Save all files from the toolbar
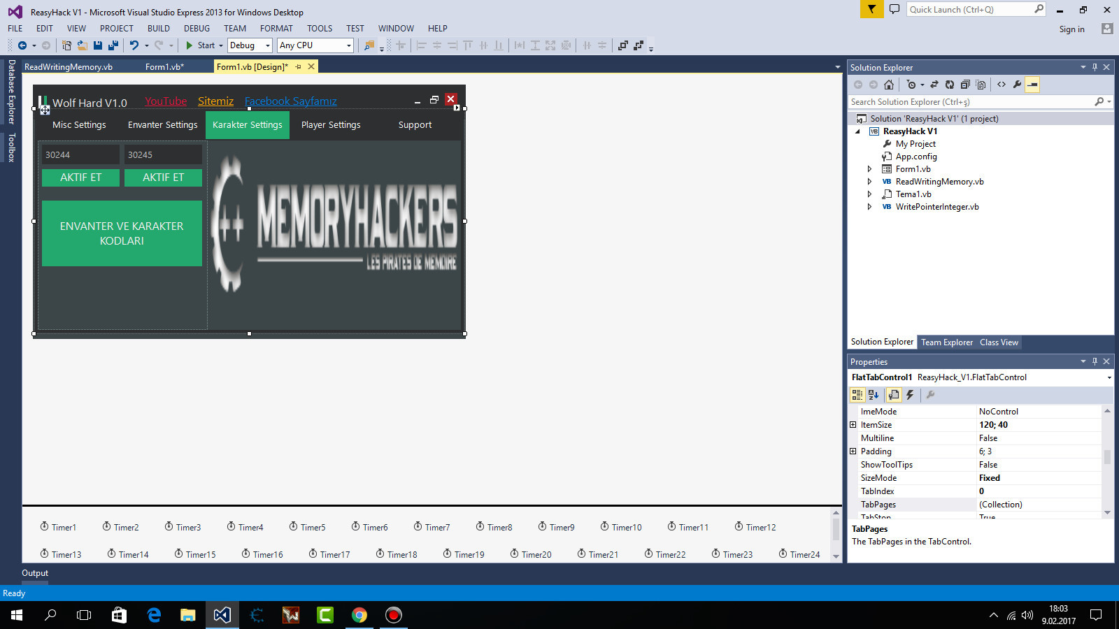1119x629 pixels. [113, 45]
